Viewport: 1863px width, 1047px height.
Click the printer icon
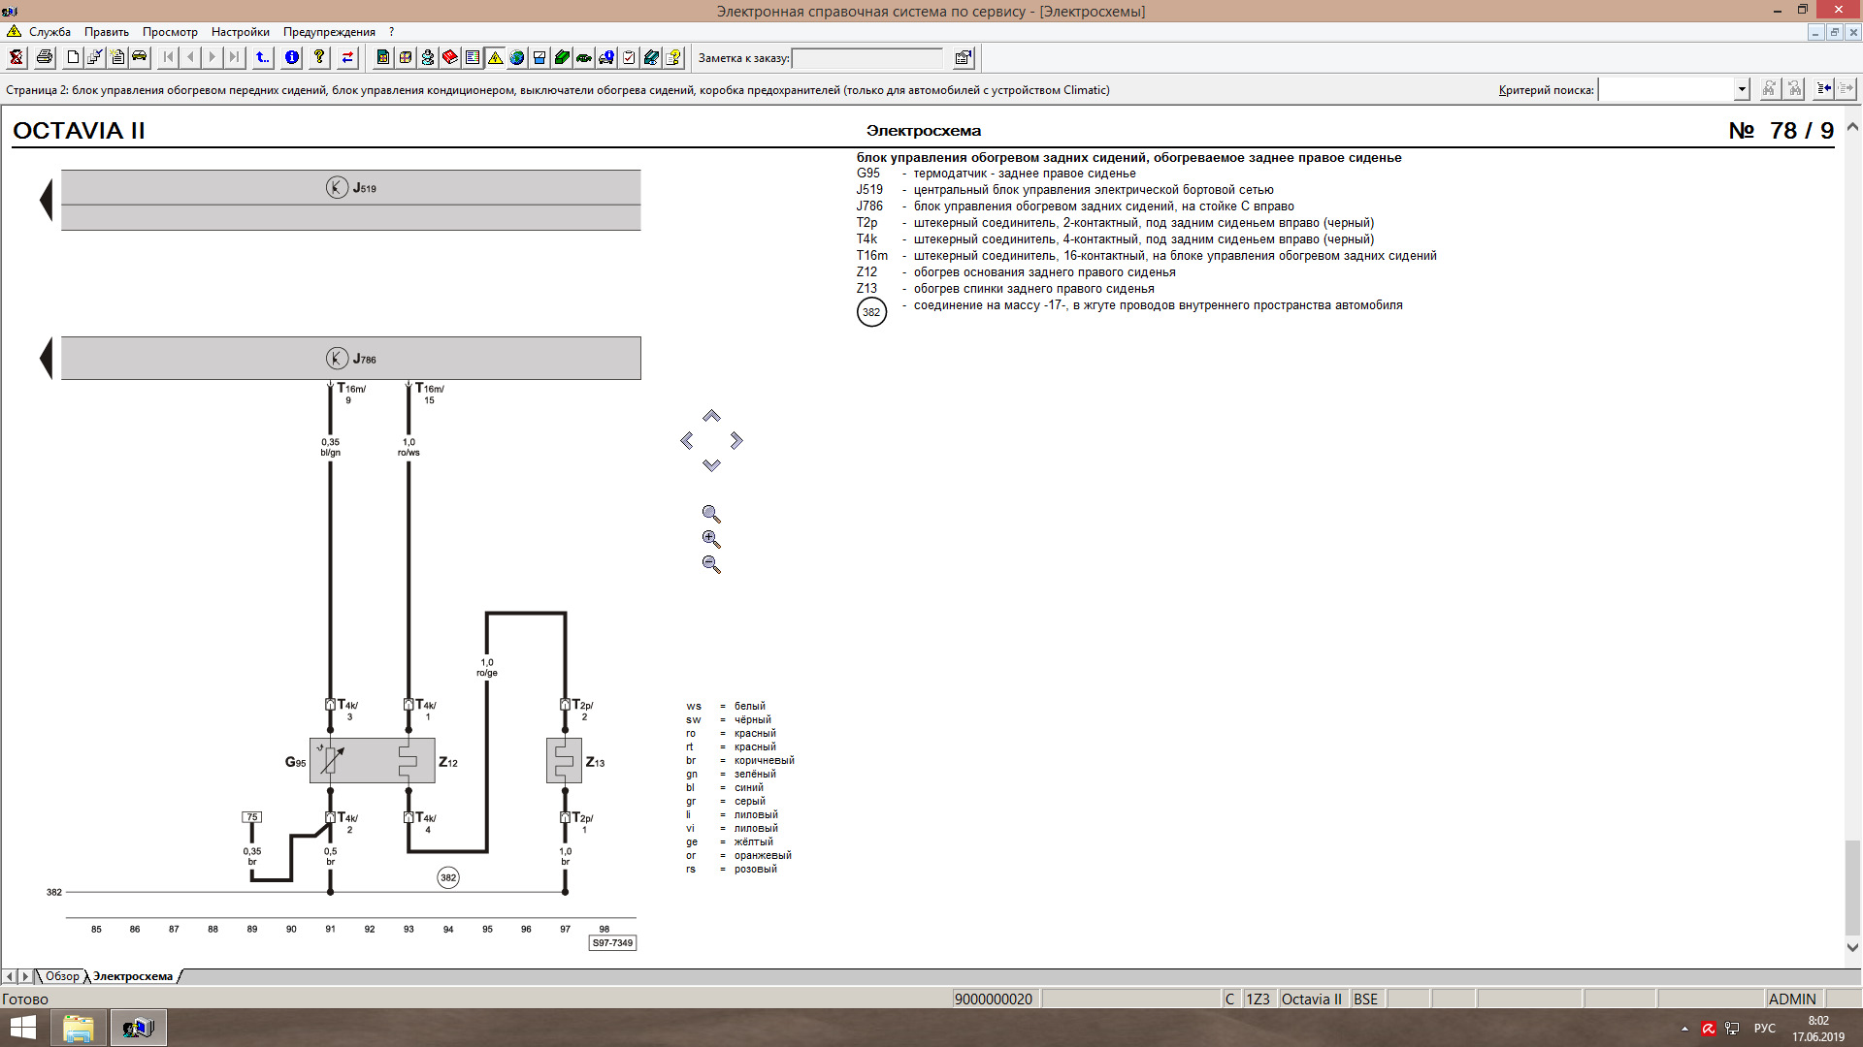pos(44,57)
